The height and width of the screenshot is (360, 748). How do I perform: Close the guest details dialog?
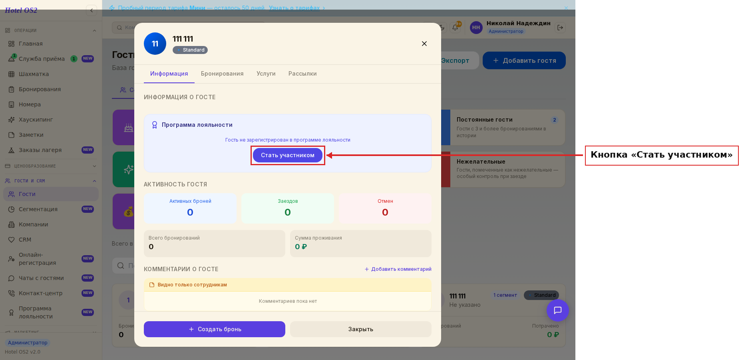(x=424, y=44)
